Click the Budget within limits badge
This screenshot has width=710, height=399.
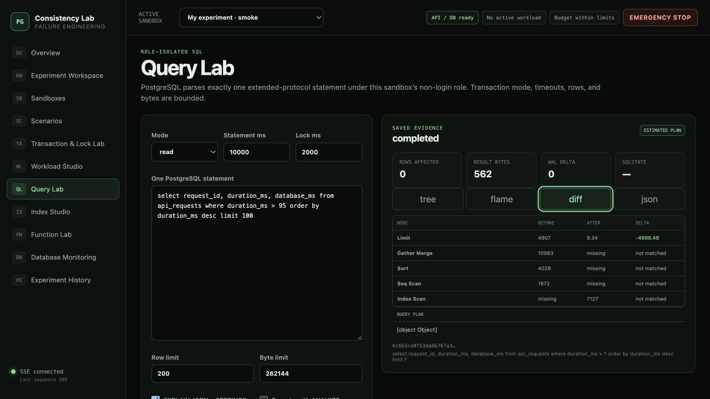point(584,18)
